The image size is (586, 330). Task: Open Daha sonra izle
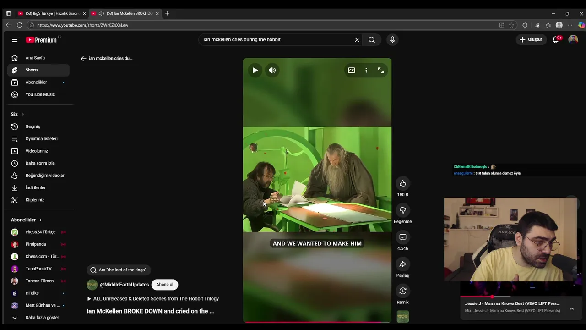38,163
